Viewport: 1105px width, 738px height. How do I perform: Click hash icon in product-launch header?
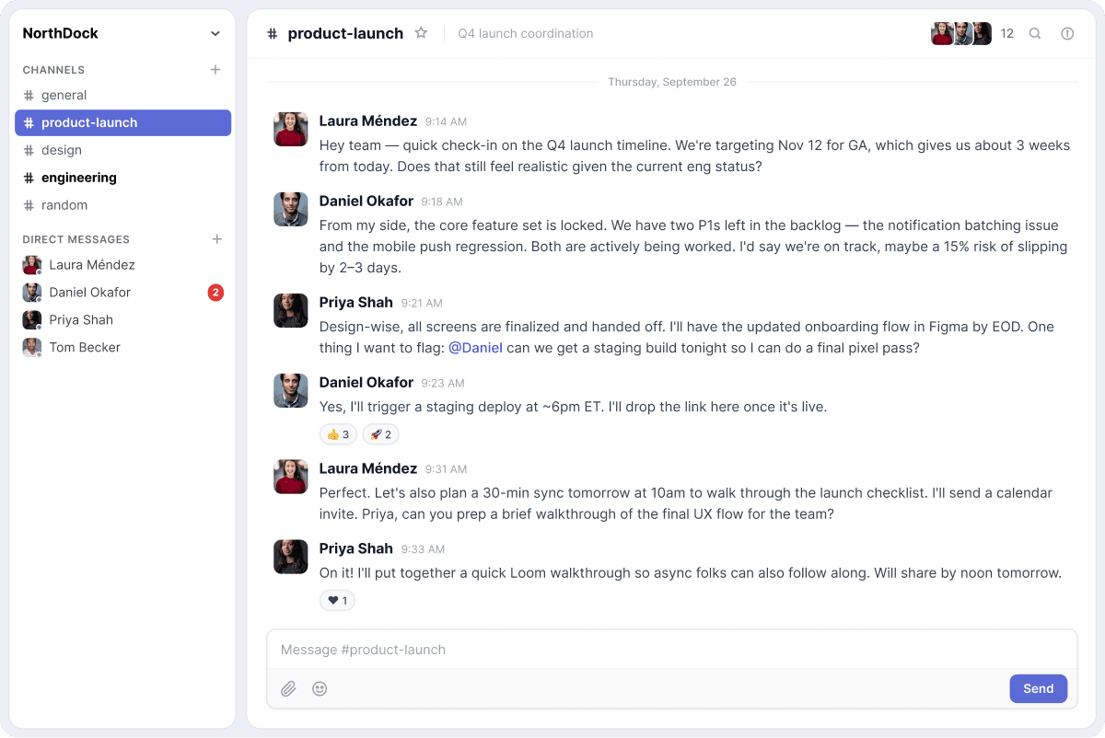click(x=272, y=33)
